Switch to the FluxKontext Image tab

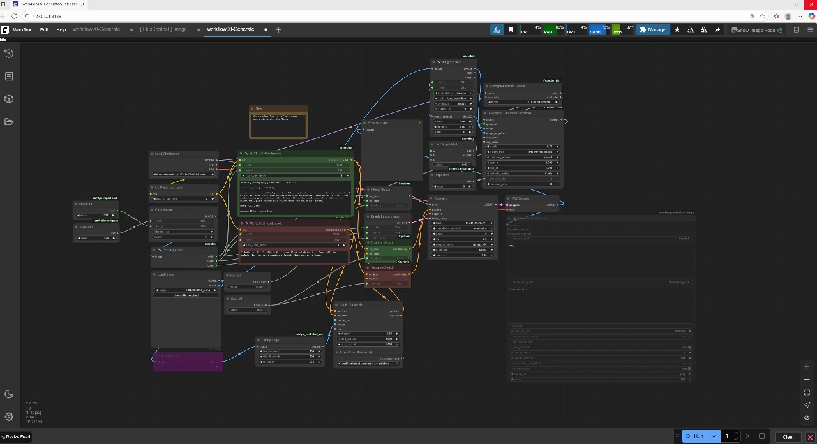click(163, 29)
